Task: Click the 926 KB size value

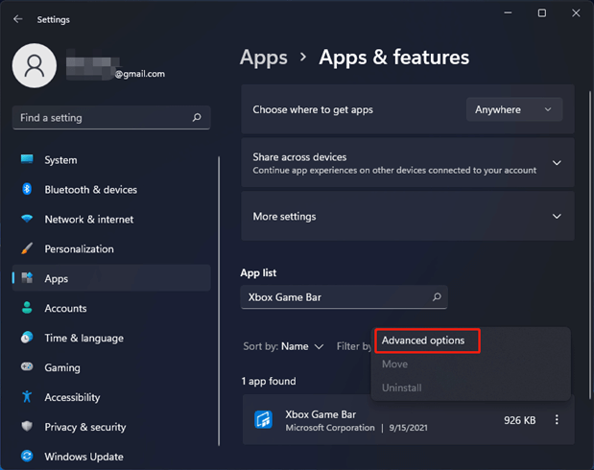Action: [x=519, y=420]
